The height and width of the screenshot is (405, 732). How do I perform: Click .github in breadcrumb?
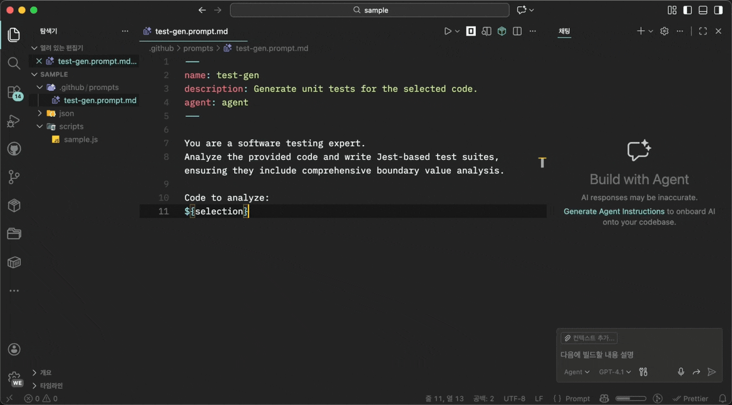click(x=162, y=48)
